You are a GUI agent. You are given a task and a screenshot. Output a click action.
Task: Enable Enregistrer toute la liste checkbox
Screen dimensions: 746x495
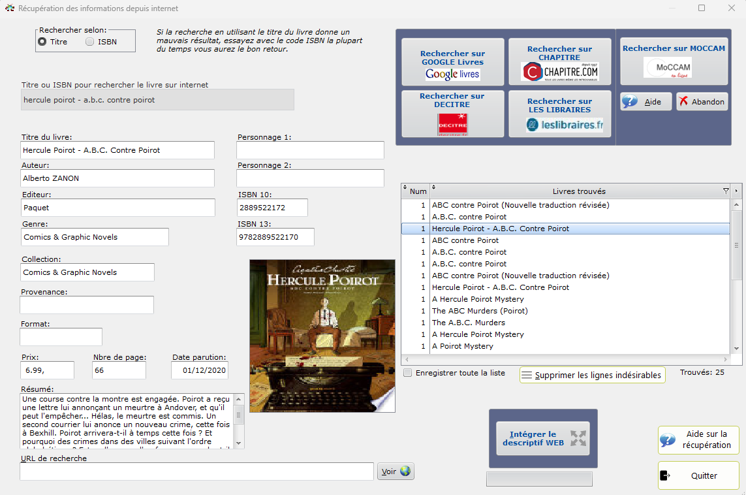[x=408, y=373]
